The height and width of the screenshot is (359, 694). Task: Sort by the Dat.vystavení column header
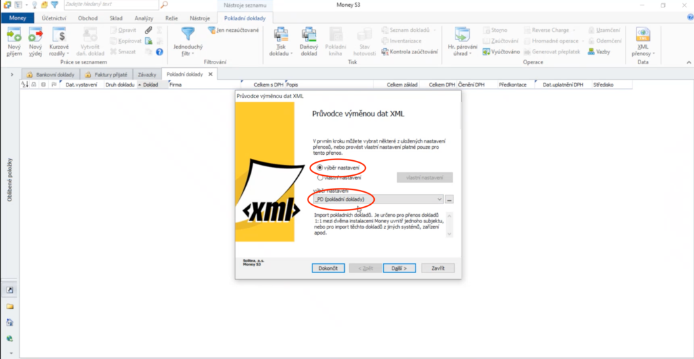(81, 85)
